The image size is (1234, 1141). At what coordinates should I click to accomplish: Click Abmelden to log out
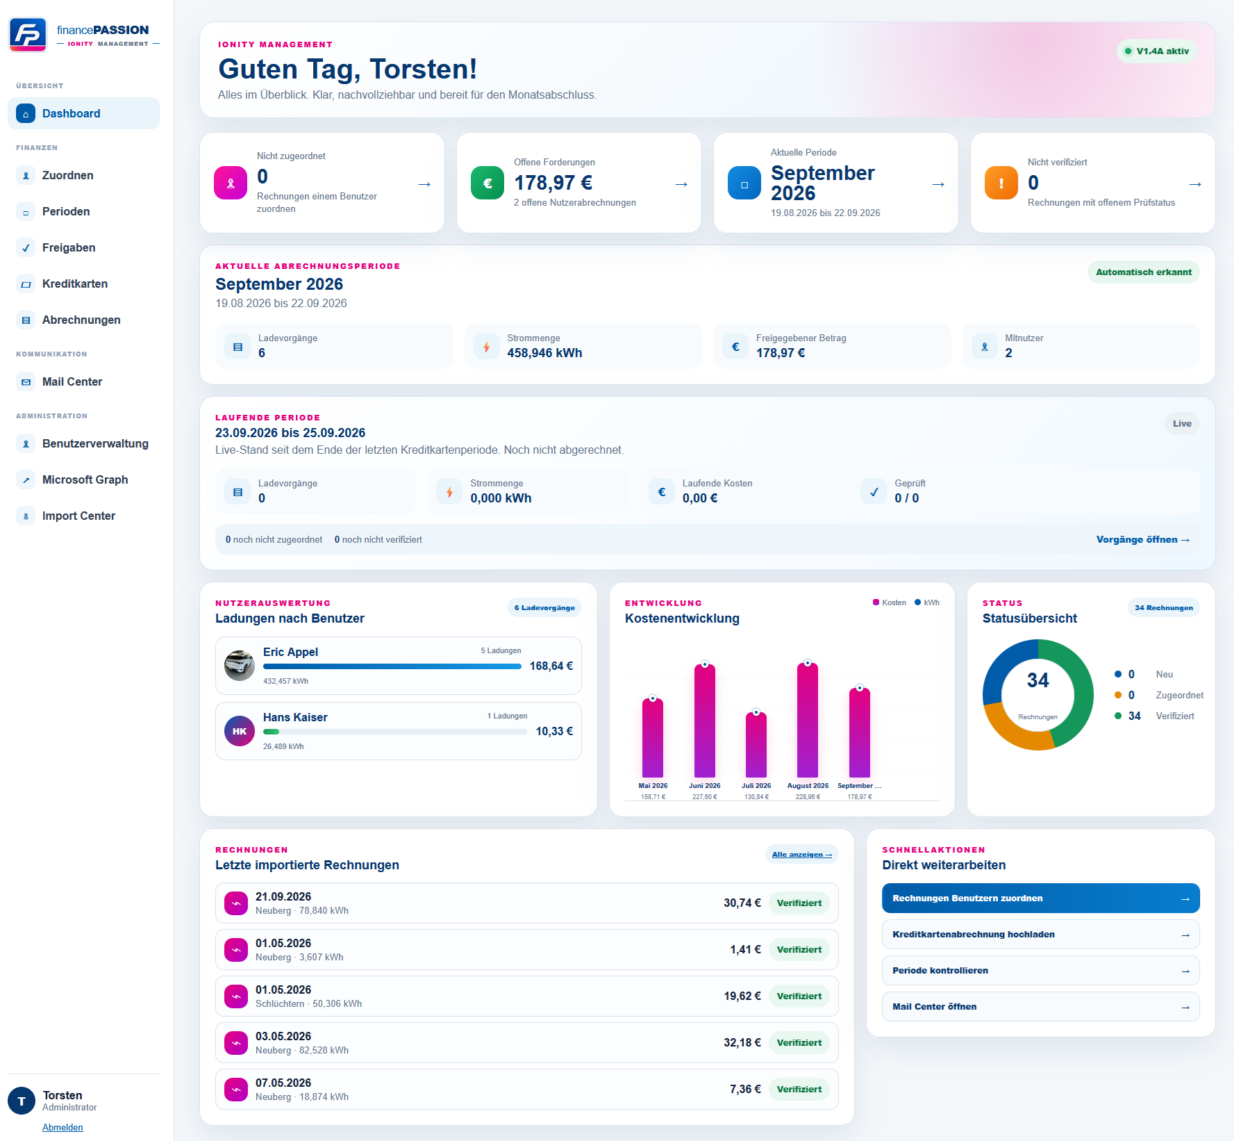(62, 1127)
